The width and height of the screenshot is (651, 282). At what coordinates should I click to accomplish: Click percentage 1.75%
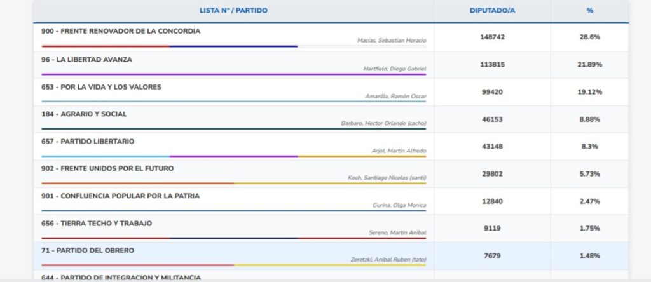[589, 228]
